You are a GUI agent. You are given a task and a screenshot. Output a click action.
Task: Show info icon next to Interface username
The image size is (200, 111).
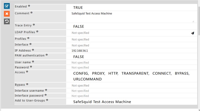(x=46, y=90)
